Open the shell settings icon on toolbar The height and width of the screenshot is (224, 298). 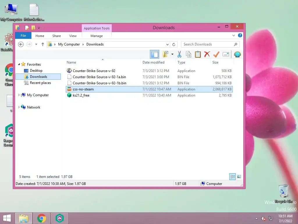(x=237, y=55)
